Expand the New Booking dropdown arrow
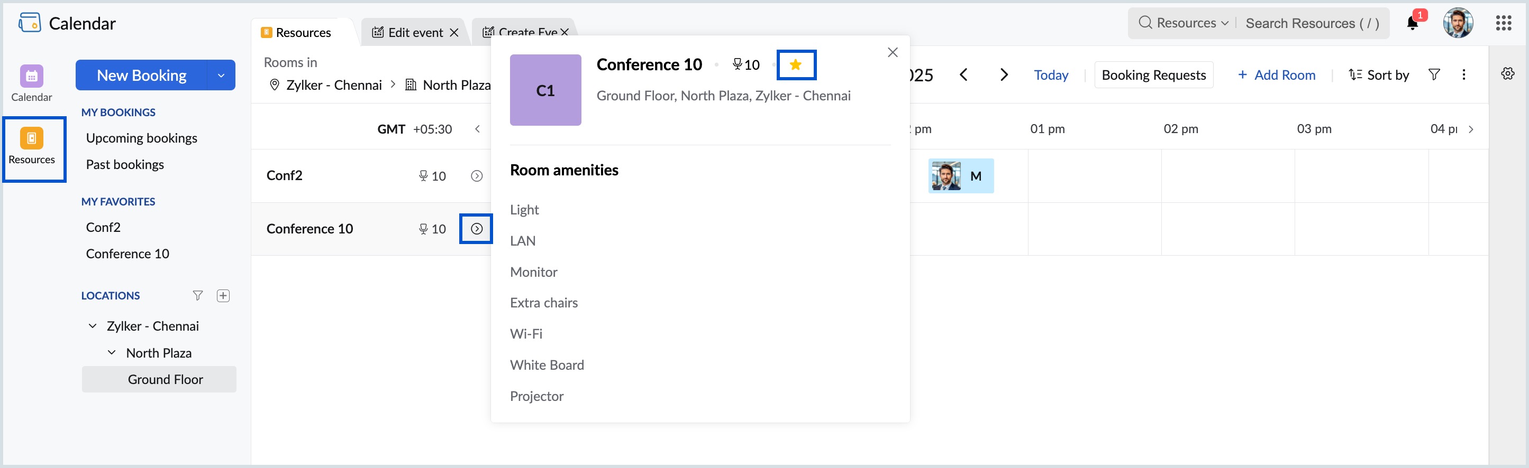Image resolution: width=1529 pixels, height=468 pixels. point(221,75)
